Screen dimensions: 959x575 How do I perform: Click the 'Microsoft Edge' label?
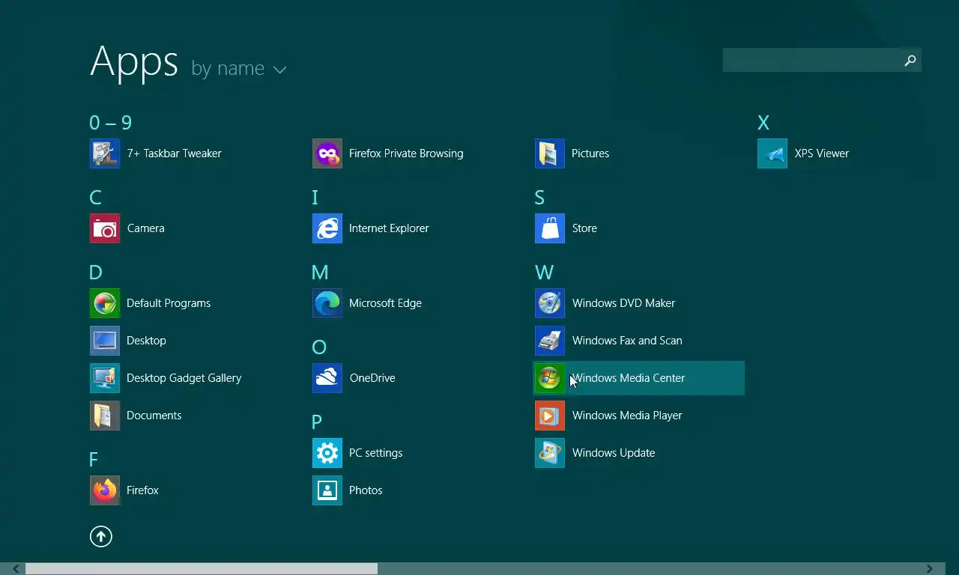(x=385, y=303)
